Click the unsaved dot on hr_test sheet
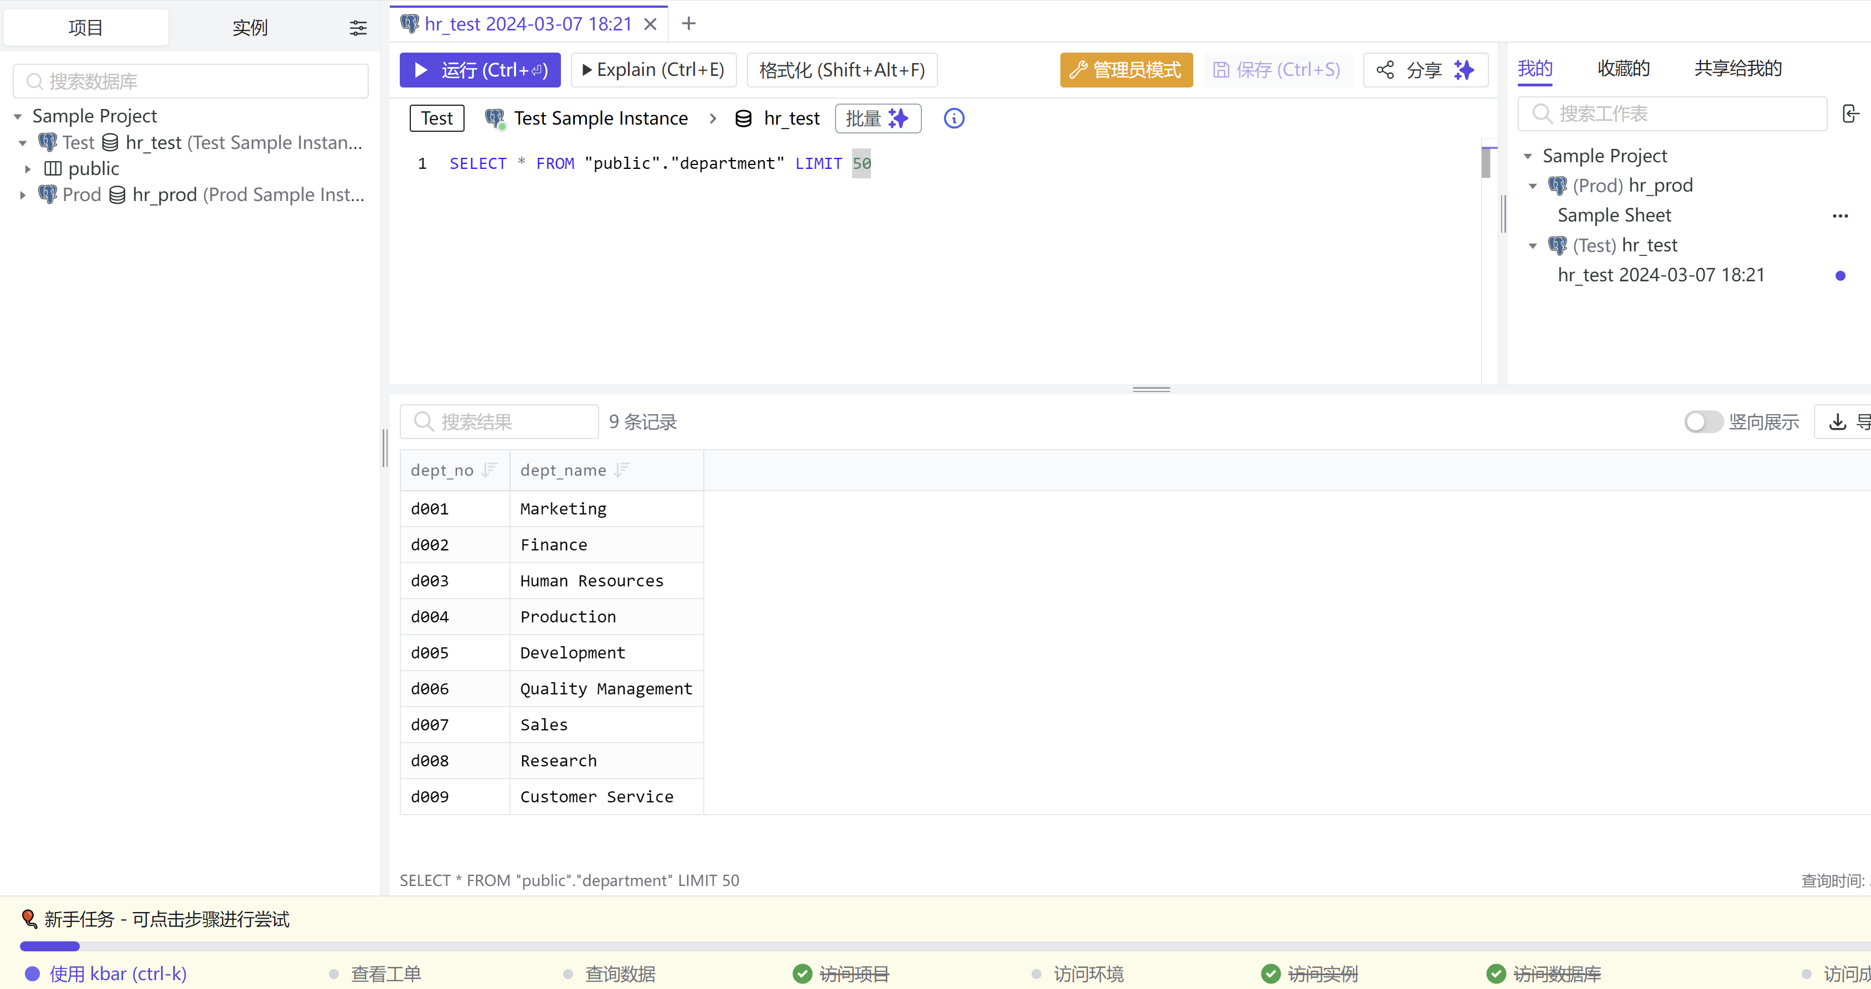Screen dimensions: 1871x989 pos(1840,276)
